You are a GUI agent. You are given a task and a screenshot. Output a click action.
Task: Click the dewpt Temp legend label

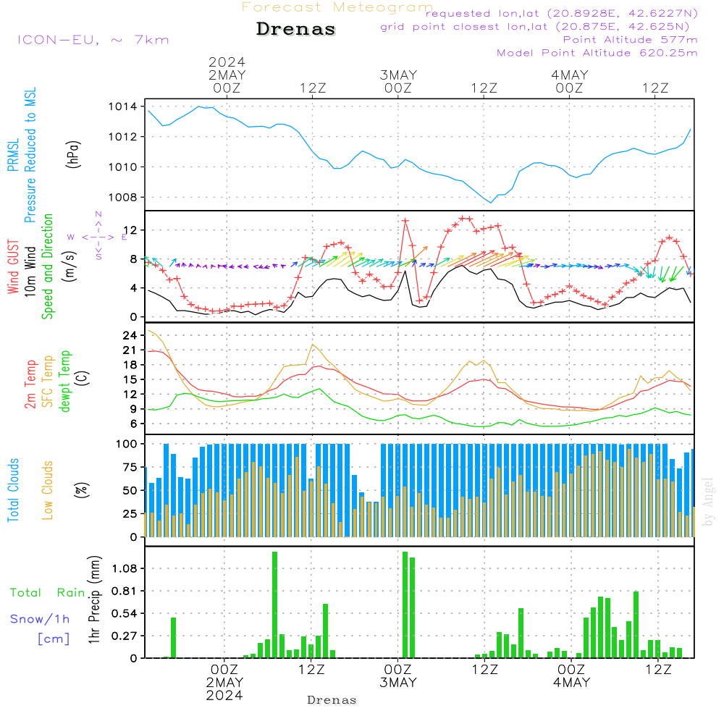click(66, 382)
